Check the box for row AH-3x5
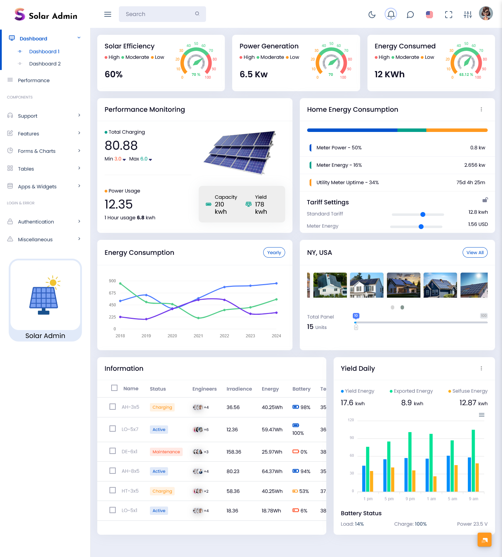Screen dimensions: 502x557 tap(113, 407)
